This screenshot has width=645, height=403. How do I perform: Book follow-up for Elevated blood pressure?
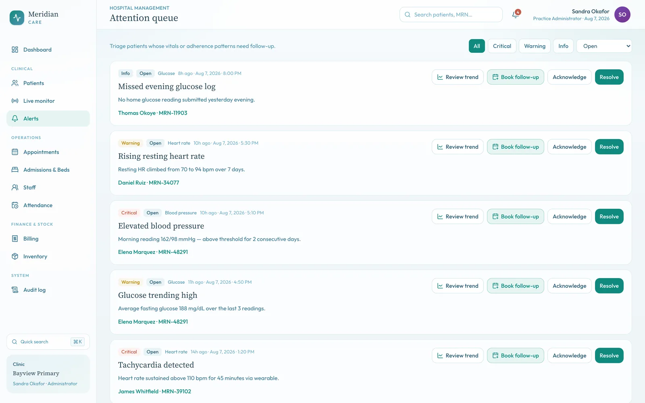tap(515, 216)
